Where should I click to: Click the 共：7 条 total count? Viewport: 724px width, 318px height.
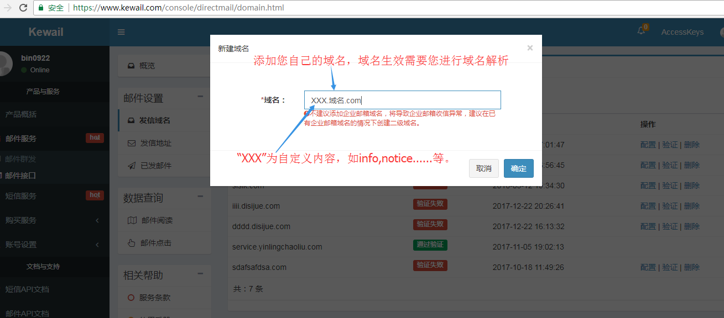(248, 288)
